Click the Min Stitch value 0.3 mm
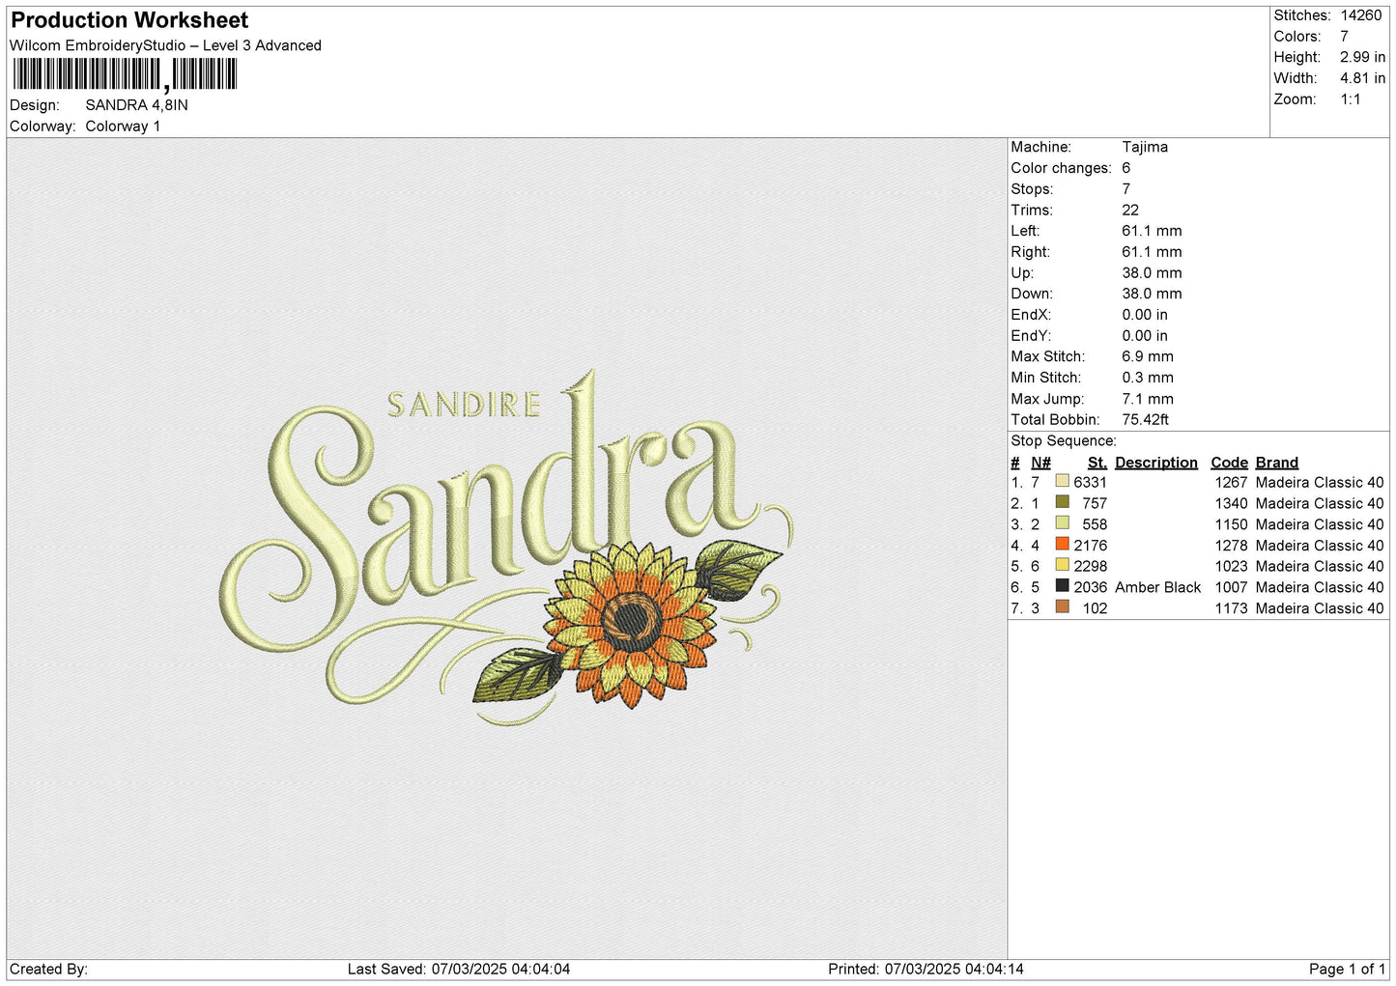This screenshot has height=986, width=1396. (1148, 378)
